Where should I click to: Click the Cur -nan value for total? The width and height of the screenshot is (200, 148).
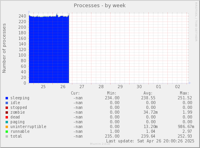coord(78,136)
